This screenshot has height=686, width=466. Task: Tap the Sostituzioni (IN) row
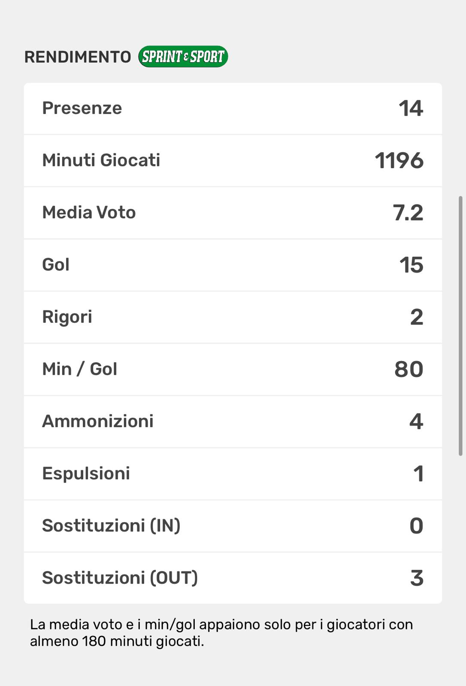coord(233,526)
